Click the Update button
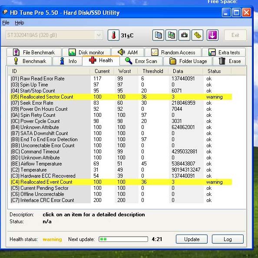The height and width of the screenshot is (258, 258). (x=192, y=239)
